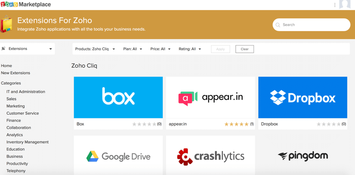The image size is (355, 175).
Task: Open the vertical three-dot menu
Action: (335, 5)
